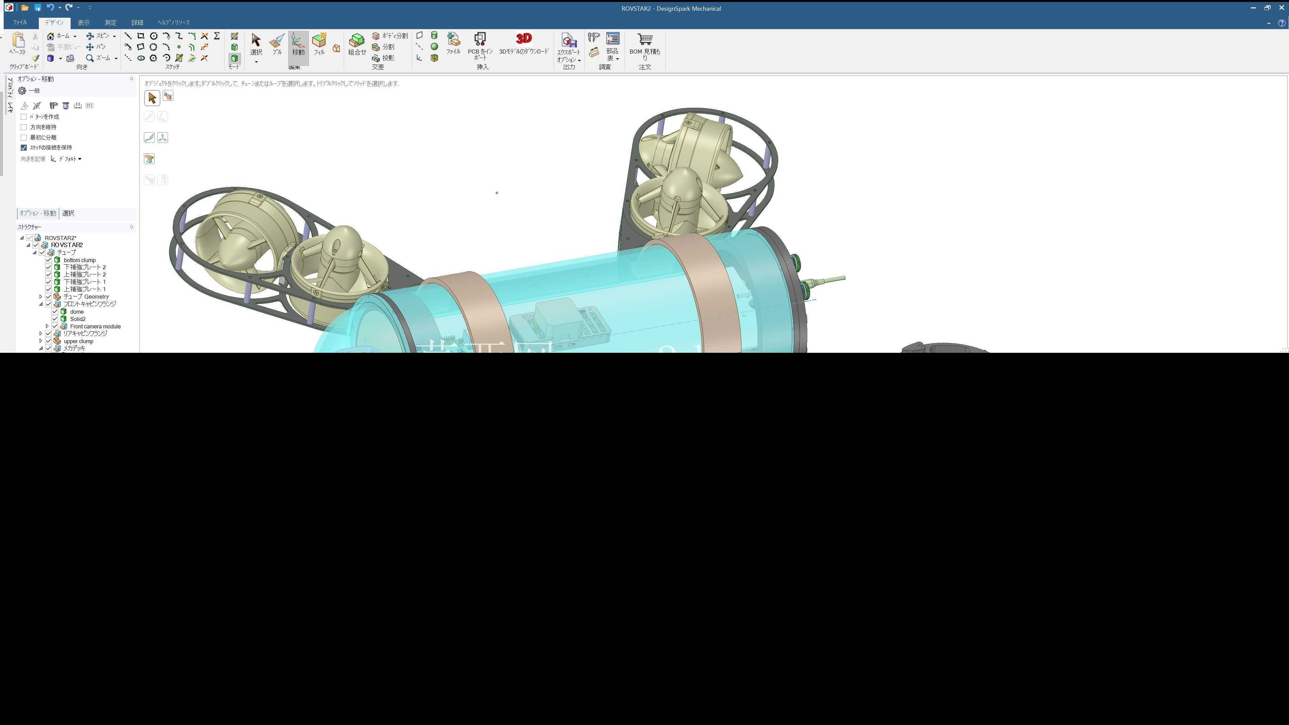Screen dimensions: 1289x725
Task: Select the Rectangle sketch tool
Action: point(141,36)
